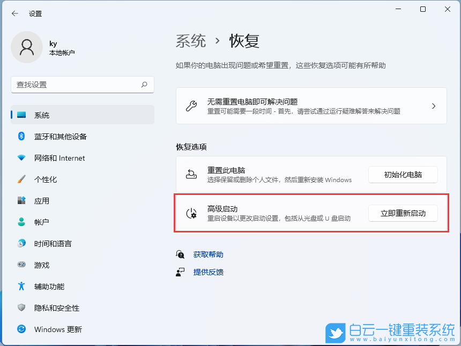This screenshot has height=346, width=461.
Task: Select the Personalization brush icon
Action: coord(21,179)
